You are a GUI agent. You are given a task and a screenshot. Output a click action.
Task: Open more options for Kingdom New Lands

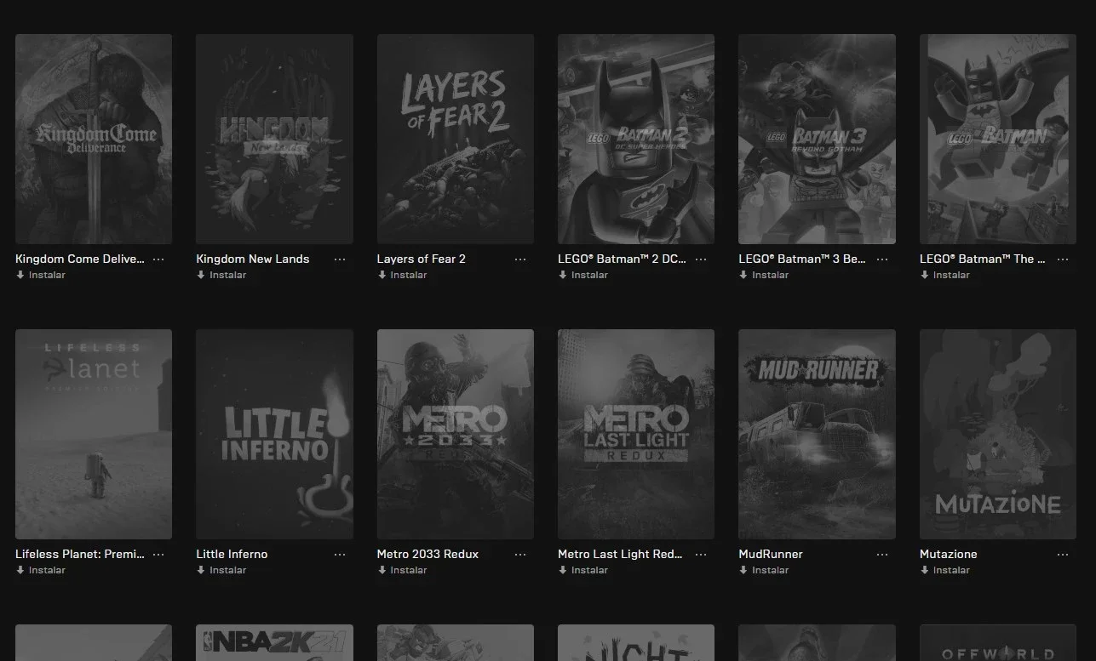340,259
